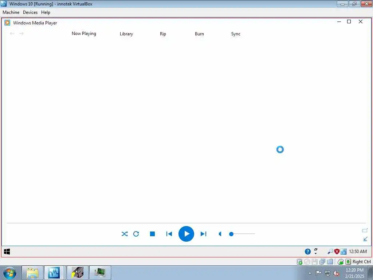The width and height of the screenshot is (373, 280).
Task: Click the VirtualBox mouse integration indicator
Action: pyautogui.click(x=341, y=262)
